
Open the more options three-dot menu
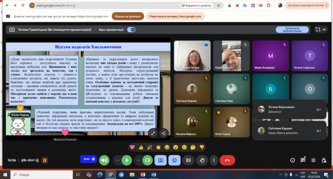[x=214, y=160]
